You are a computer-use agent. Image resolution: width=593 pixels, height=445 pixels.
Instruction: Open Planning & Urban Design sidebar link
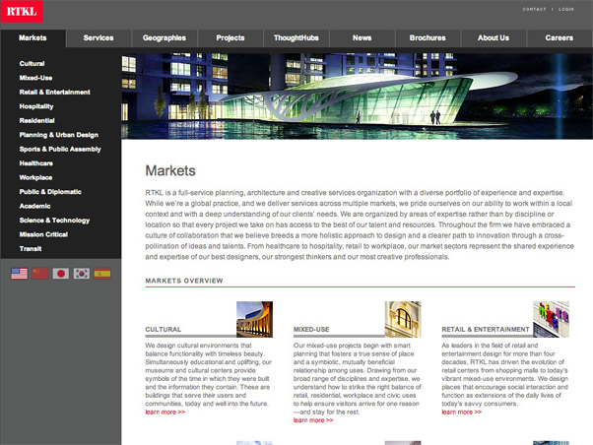pyautogui.click(x=59, y=135)
